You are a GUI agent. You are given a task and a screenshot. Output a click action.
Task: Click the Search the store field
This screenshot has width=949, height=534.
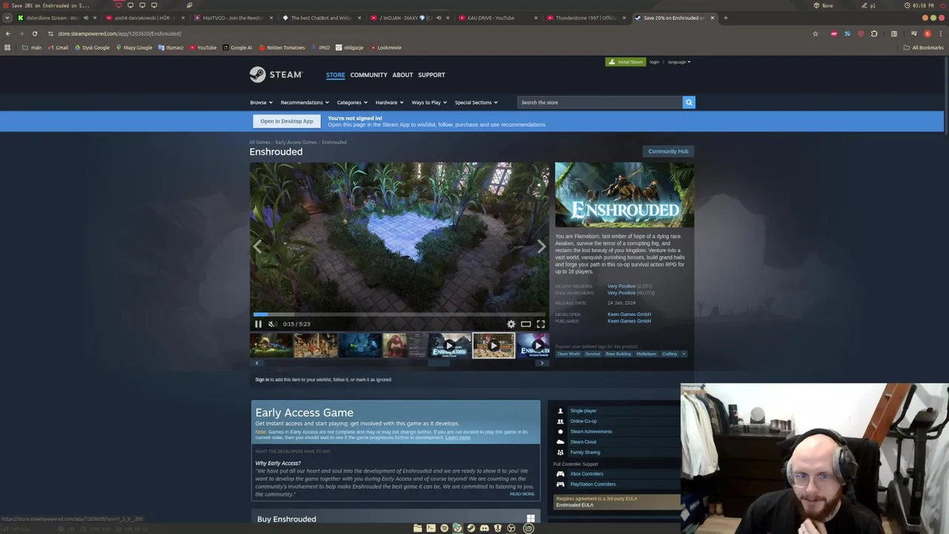(x=600, y=102)
